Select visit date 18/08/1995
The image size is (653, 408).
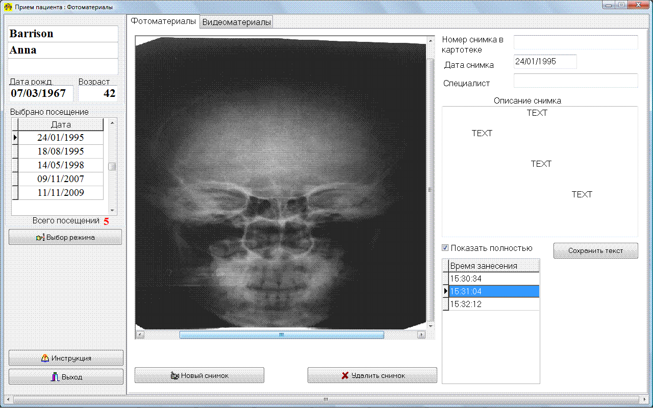61,151
